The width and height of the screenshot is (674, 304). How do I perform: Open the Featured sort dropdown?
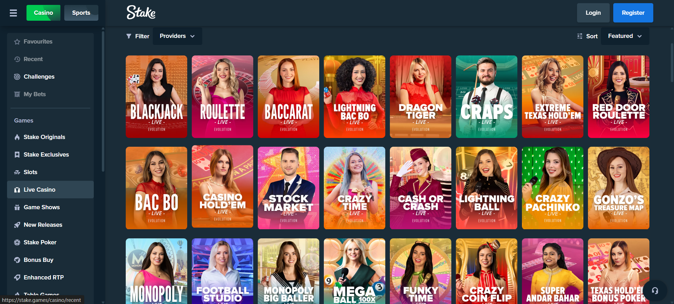coord(625,36)
